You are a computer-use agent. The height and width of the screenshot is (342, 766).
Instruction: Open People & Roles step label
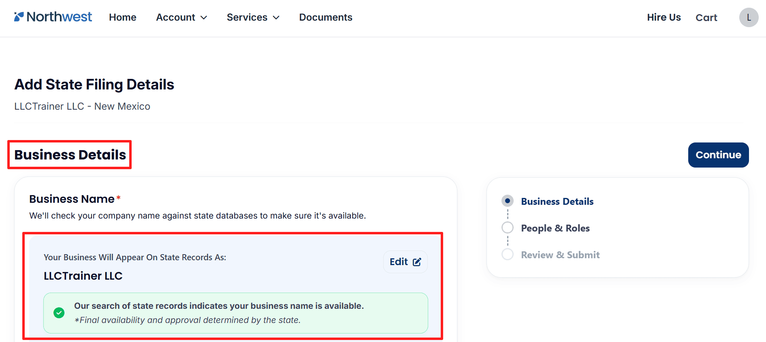click(x=555, y=228)
